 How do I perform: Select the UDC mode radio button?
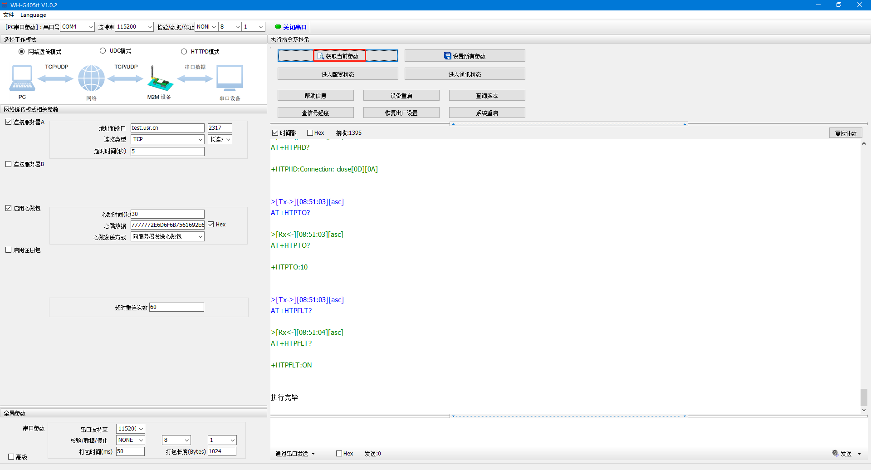(x=103, y=51)
